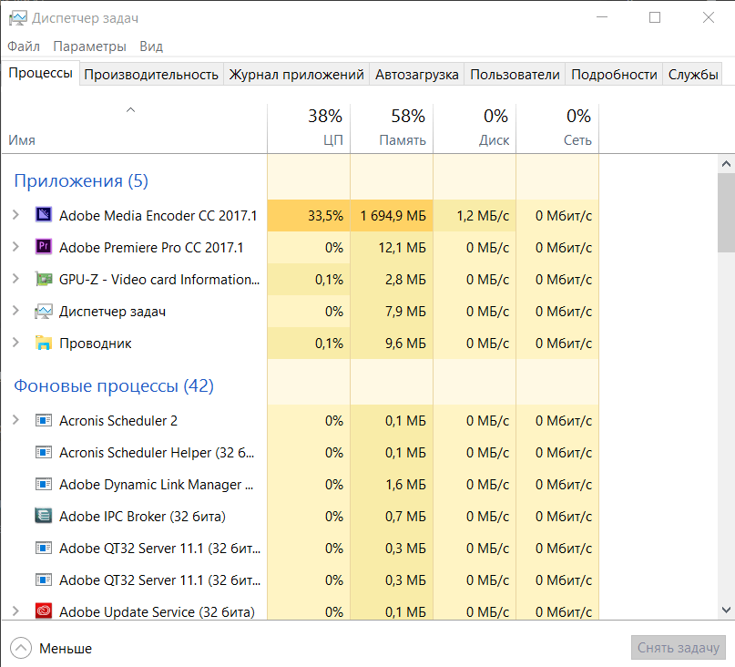Click the 1,6 МБ memory cell

[x=392, y=484]
